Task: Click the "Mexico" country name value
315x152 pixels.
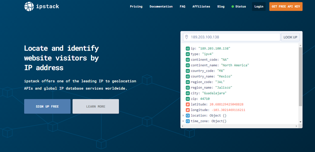Action: [225, 76]
